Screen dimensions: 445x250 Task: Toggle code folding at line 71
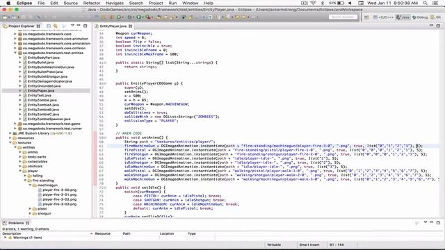coord(105,187)
